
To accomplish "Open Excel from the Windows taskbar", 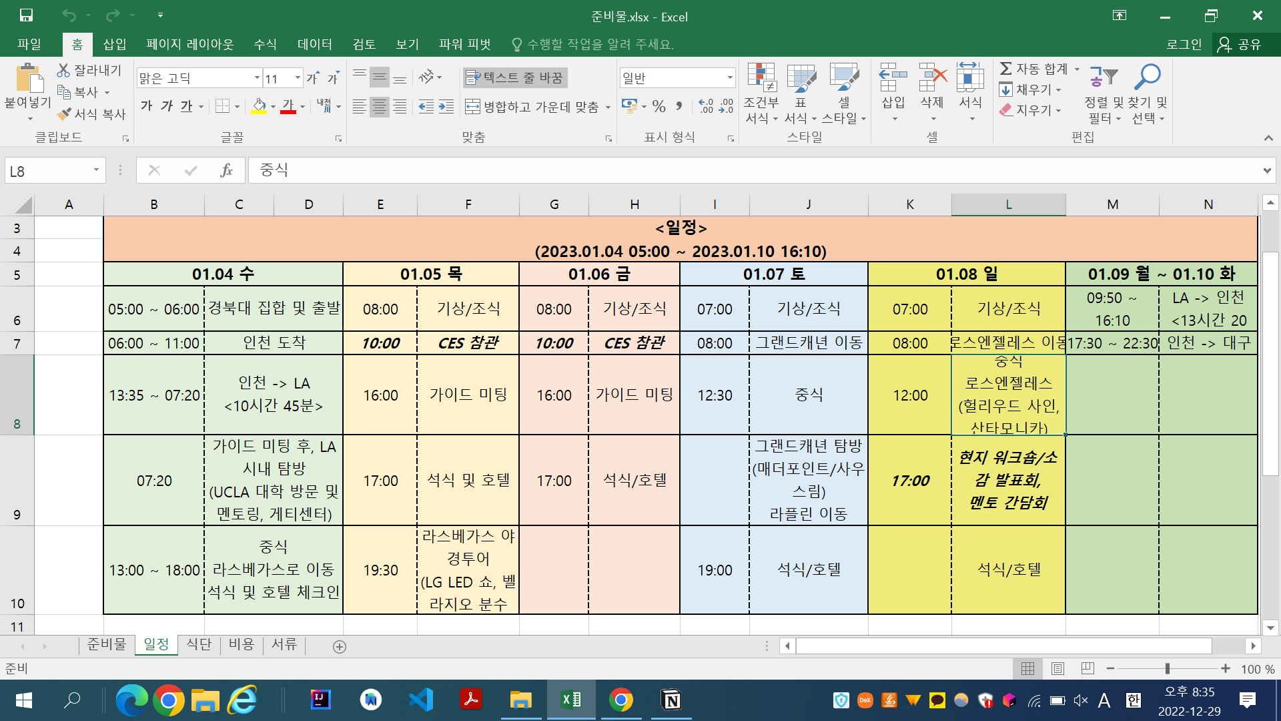I will click(x=571, y=700).
